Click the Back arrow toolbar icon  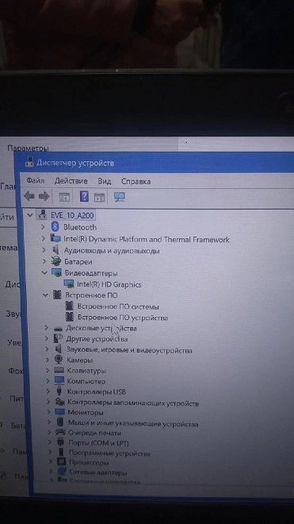point(29,196)
